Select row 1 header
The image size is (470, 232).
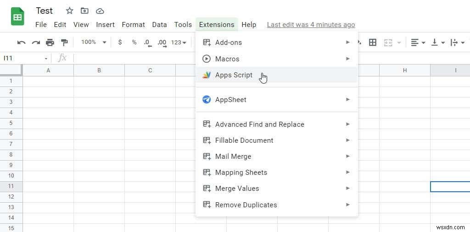tap(11, 81)
